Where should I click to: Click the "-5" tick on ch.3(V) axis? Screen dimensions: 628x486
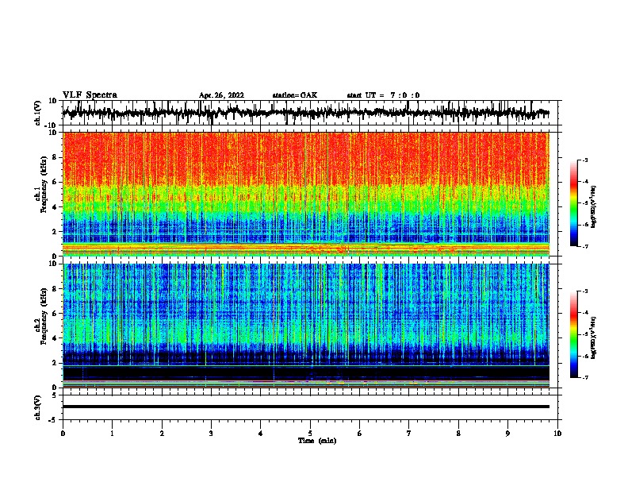click(53, 420)
